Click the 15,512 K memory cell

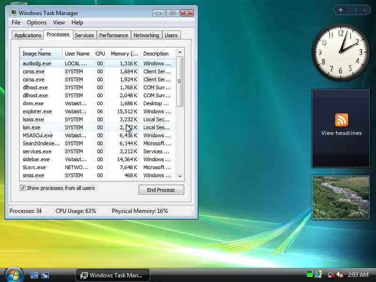(127, 111)
